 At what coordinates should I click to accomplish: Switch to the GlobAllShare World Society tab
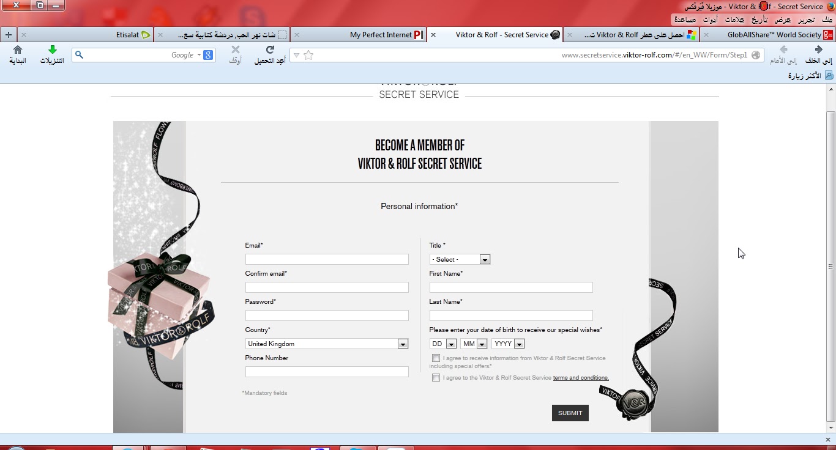pos(767,35)
